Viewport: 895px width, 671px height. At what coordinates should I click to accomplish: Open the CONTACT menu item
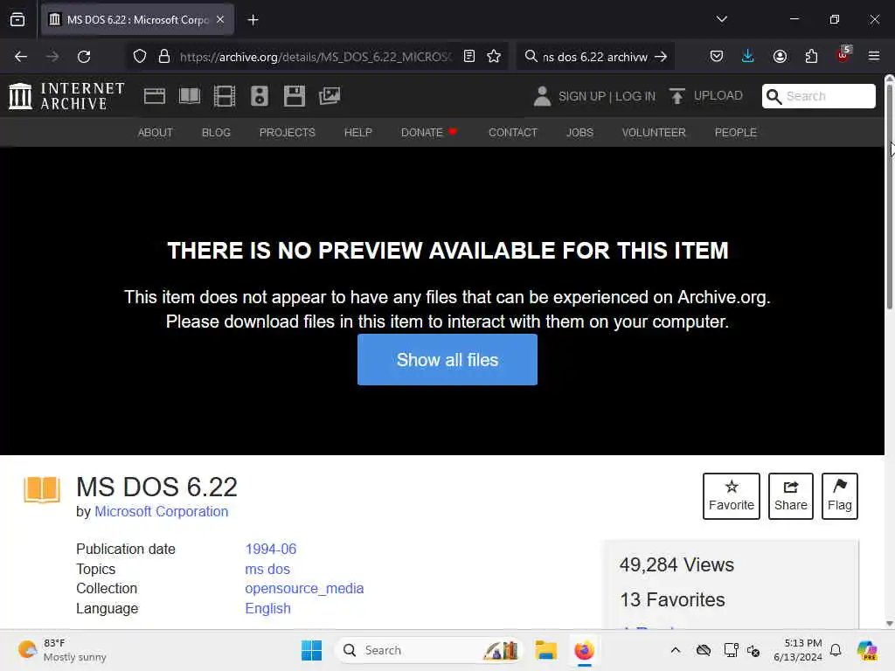513,133
